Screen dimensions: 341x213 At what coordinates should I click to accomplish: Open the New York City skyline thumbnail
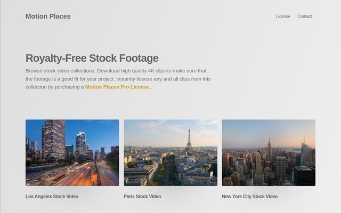tap(269, 153)
